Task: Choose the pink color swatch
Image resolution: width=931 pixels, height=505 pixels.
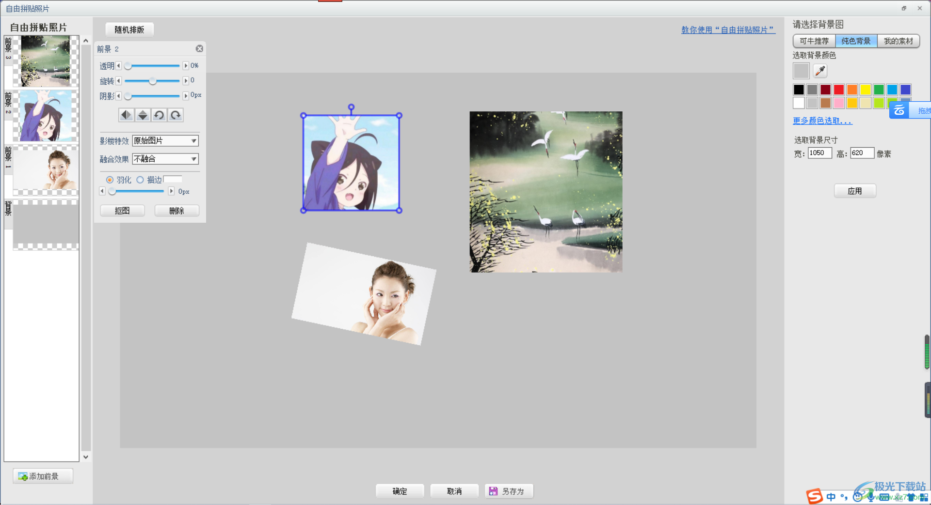Action: pyautogui.click(x=839, y=103)
